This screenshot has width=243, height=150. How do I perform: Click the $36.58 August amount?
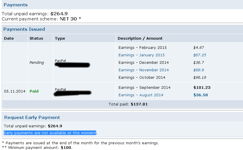200,95
